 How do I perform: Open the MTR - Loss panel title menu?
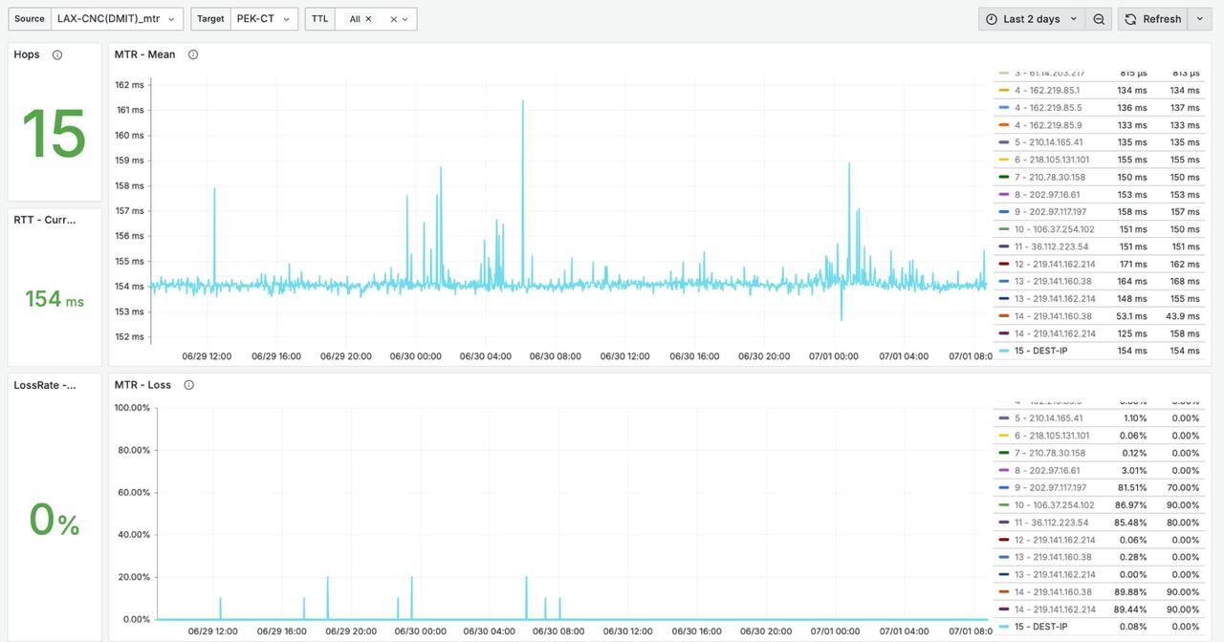[x=142, y=385]
